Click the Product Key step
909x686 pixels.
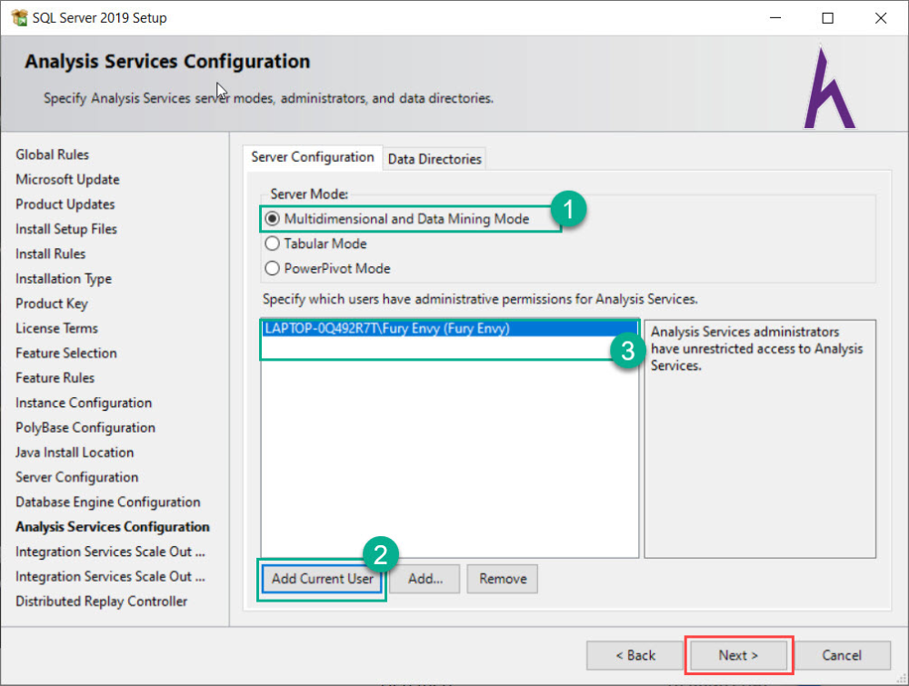click(x=52, y=303)
